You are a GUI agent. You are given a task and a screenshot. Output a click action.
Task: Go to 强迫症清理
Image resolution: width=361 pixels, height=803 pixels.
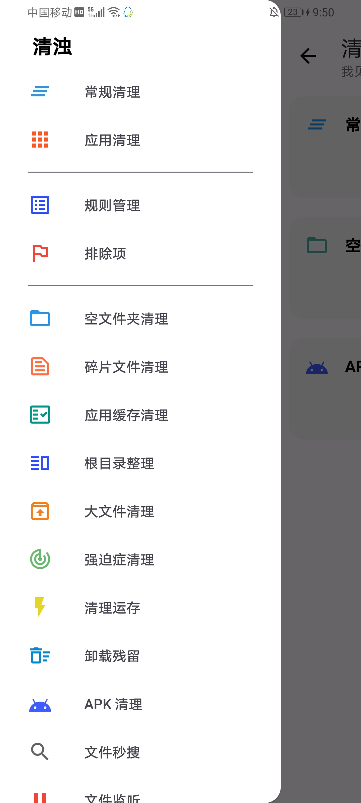click(x=140, y=559)
